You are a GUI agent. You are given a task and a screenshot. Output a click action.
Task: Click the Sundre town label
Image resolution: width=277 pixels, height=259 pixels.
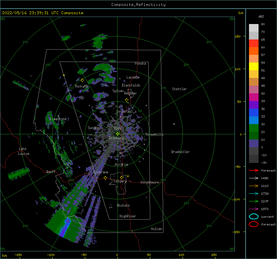[93, 128]
